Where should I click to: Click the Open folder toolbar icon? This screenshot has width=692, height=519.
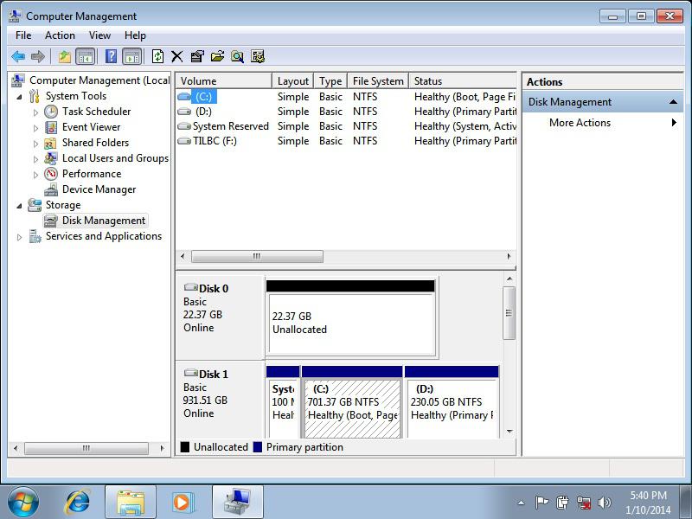pos(217,56)
